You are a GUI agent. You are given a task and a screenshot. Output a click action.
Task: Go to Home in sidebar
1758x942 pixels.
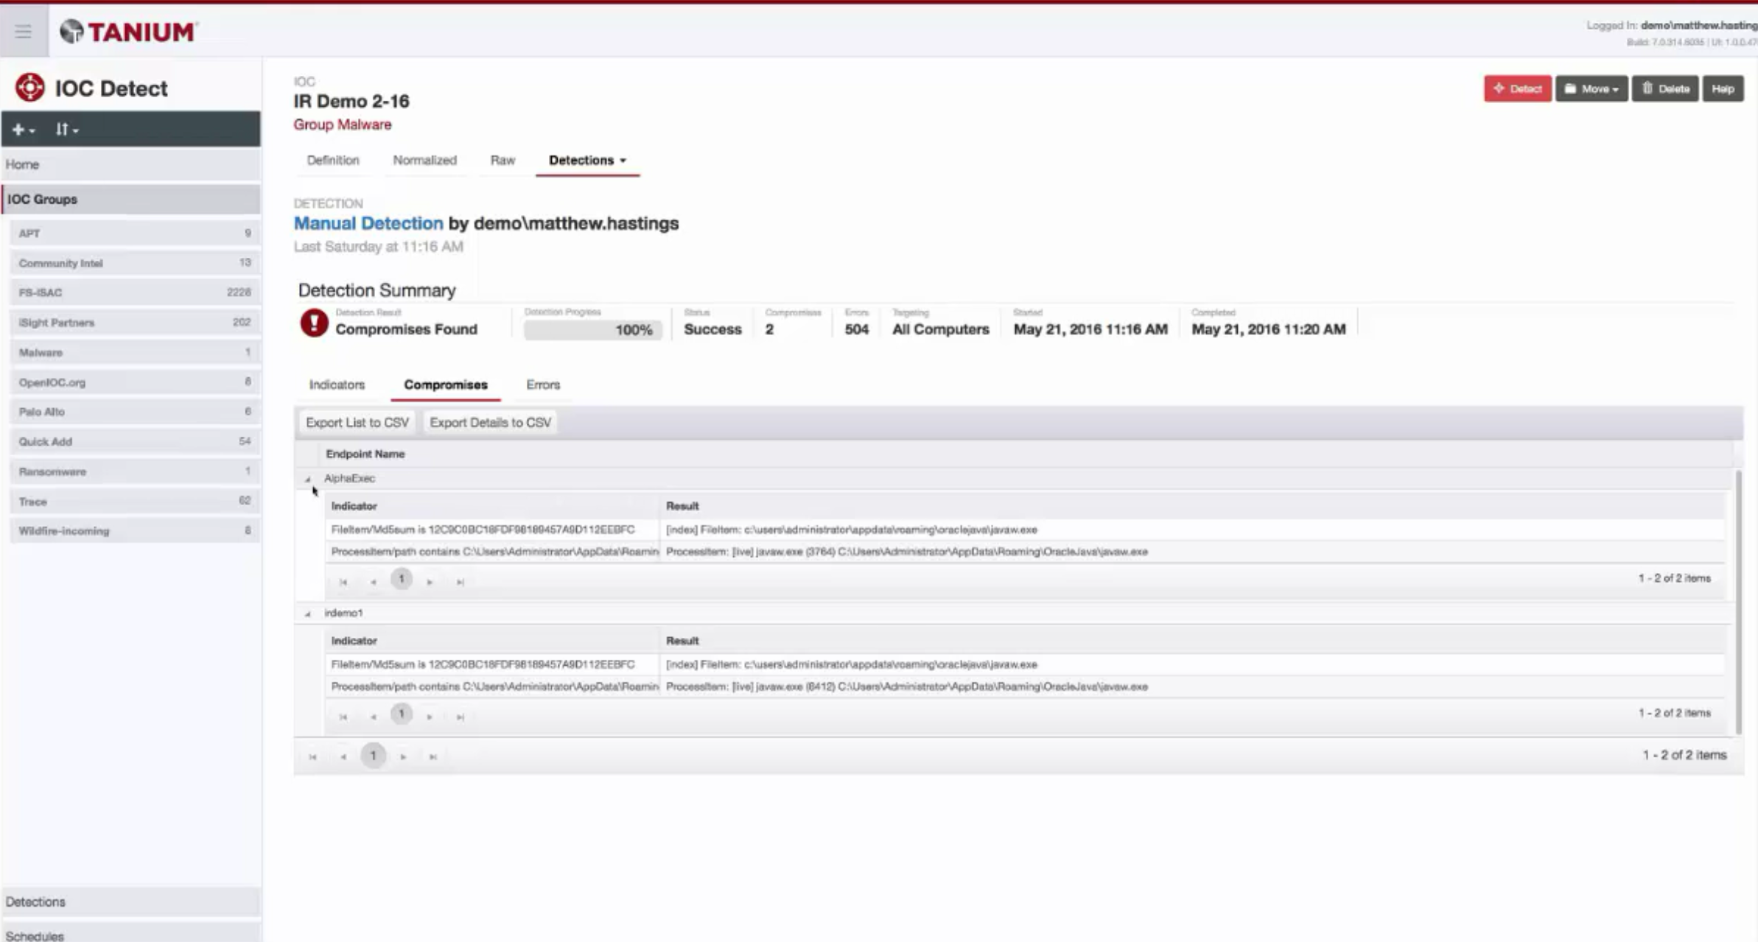tap(130, 164)
